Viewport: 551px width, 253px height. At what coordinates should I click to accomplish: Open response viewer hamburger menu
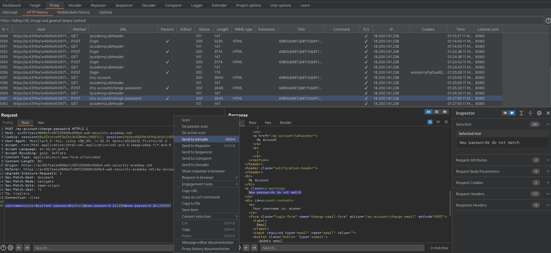pos(446,122)
